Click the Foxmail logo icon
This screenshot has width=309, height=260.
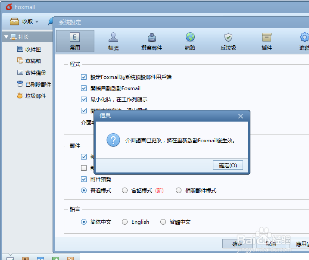[9, 7]
